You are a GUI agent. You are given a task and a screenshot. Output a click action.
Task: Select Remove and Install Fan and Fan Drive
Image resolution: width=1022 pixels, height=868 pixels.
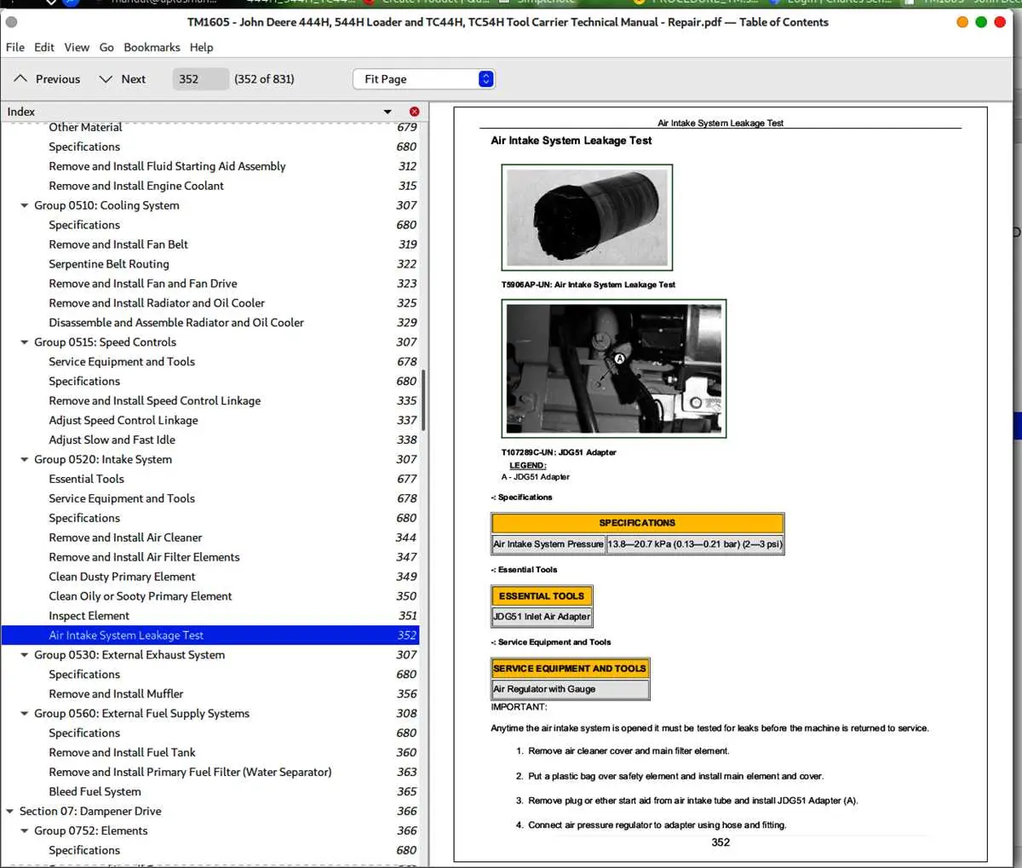click(x=143, y=284)
